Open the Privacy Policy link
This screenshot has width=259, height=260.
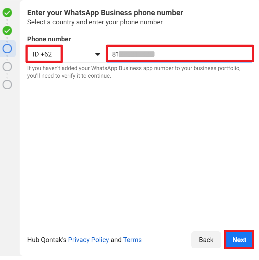[89, 240]
